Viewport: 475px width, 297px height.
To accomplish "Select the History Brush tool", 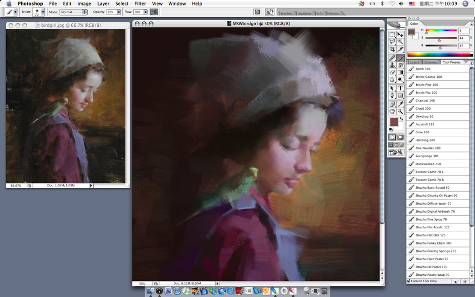I will [400, 65].
